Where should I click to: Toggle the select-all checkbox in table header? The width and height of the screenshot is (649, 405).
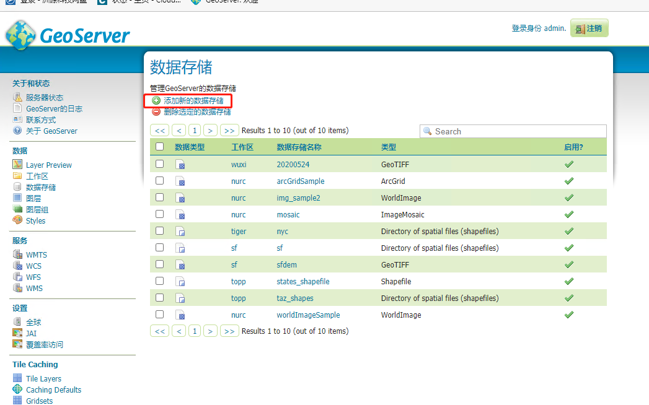pos(160,147)
